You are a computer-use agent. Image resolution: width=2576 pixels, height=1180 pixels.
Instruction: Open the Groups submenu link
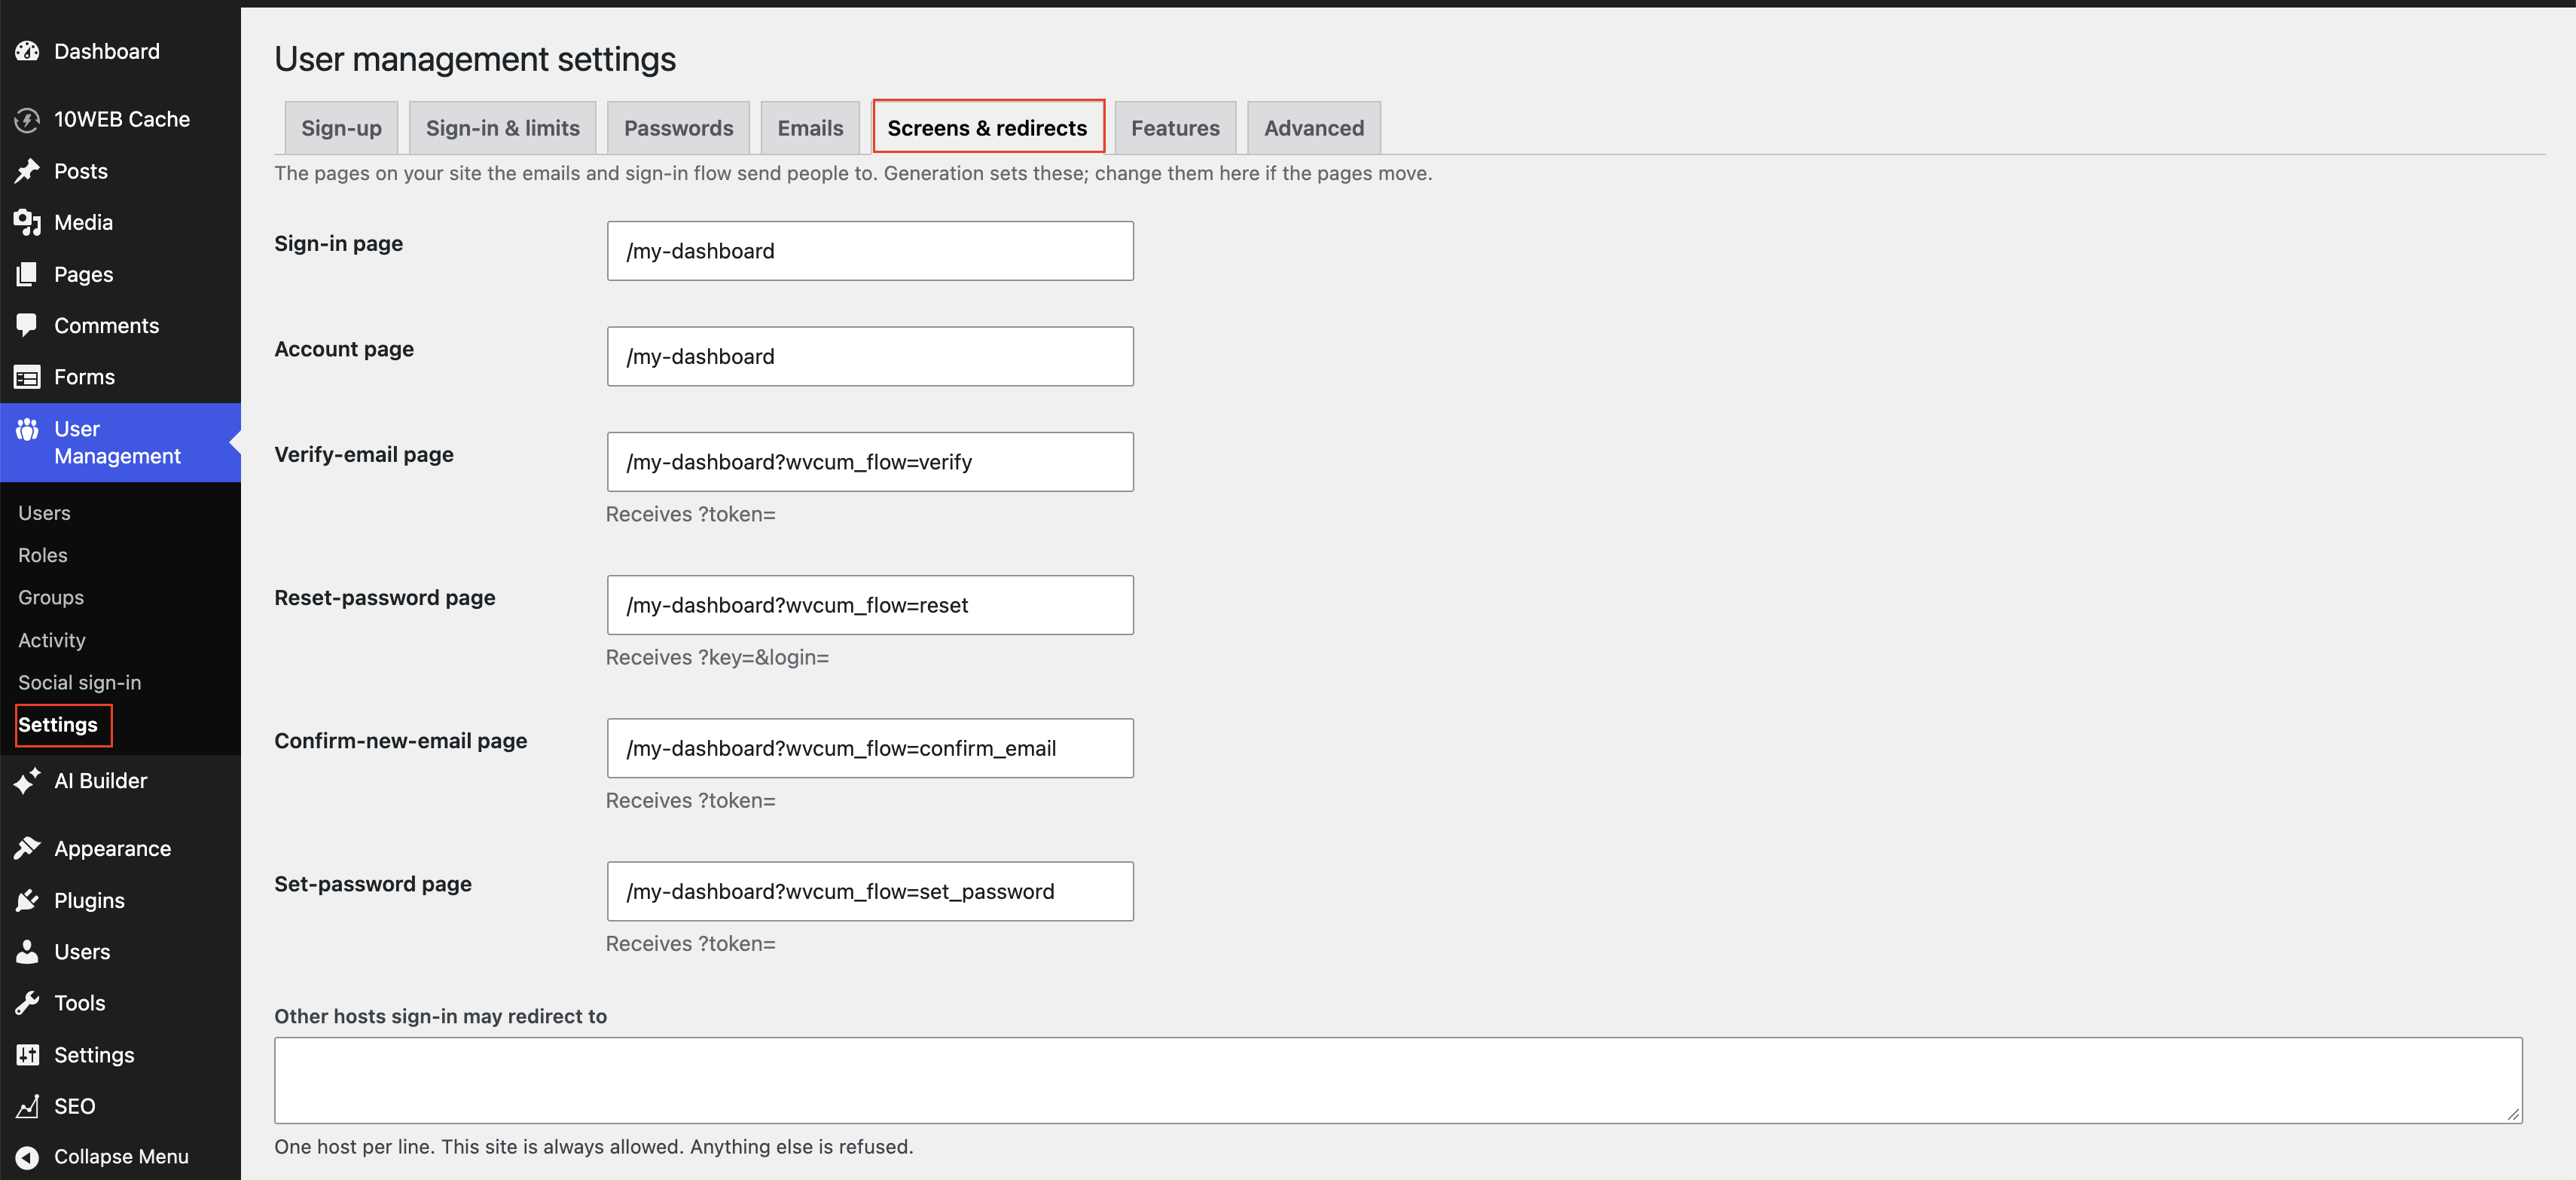click(51, 597)
